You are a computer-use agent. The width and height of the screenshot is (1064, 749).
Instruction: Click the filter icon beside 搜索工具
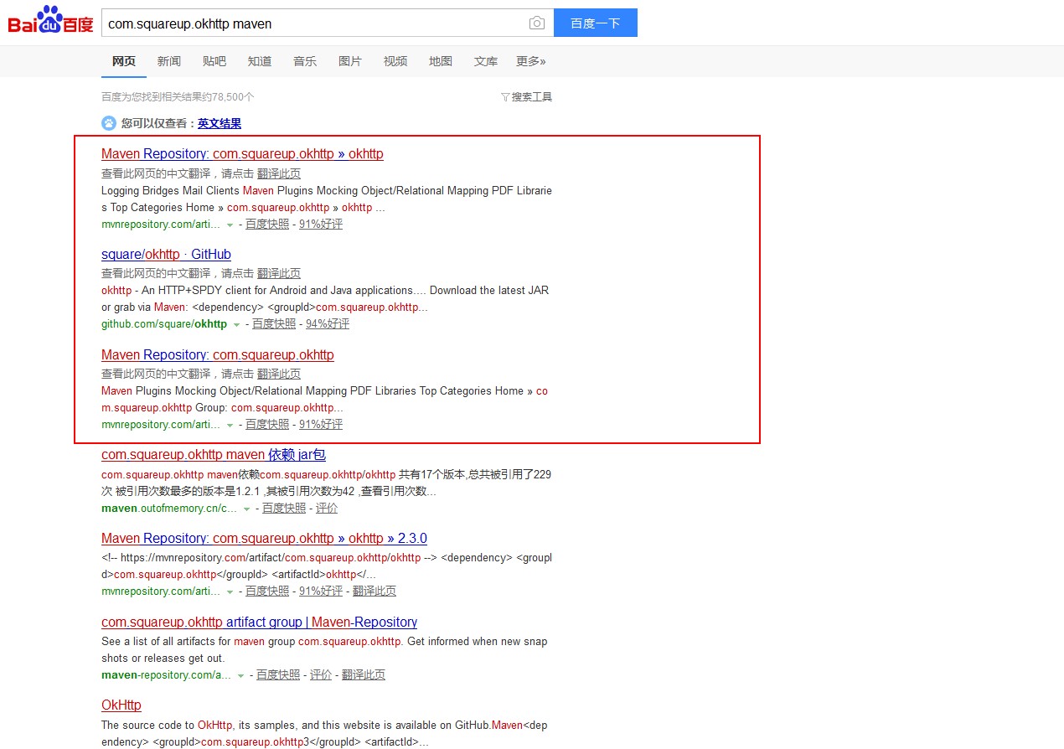pyautogui.click(x=505, y=97)
